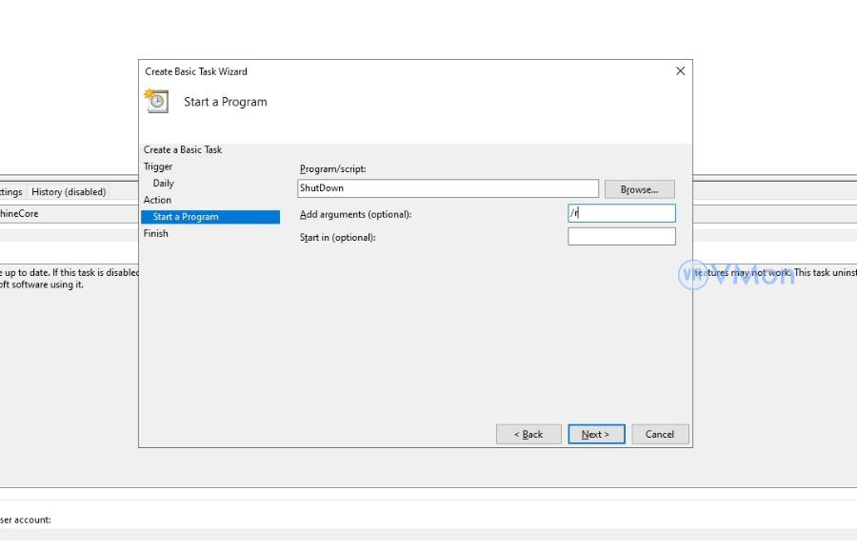
Task: Open the Settings tab behind the dialog
Action: coord(10,191)
